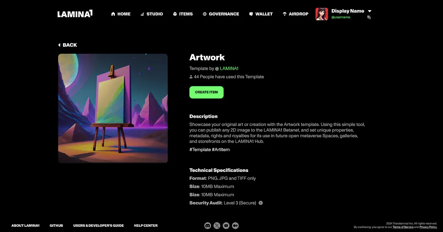Open the Help Center footer link
This screenshot has width=443, height=232.
[146, 226]
